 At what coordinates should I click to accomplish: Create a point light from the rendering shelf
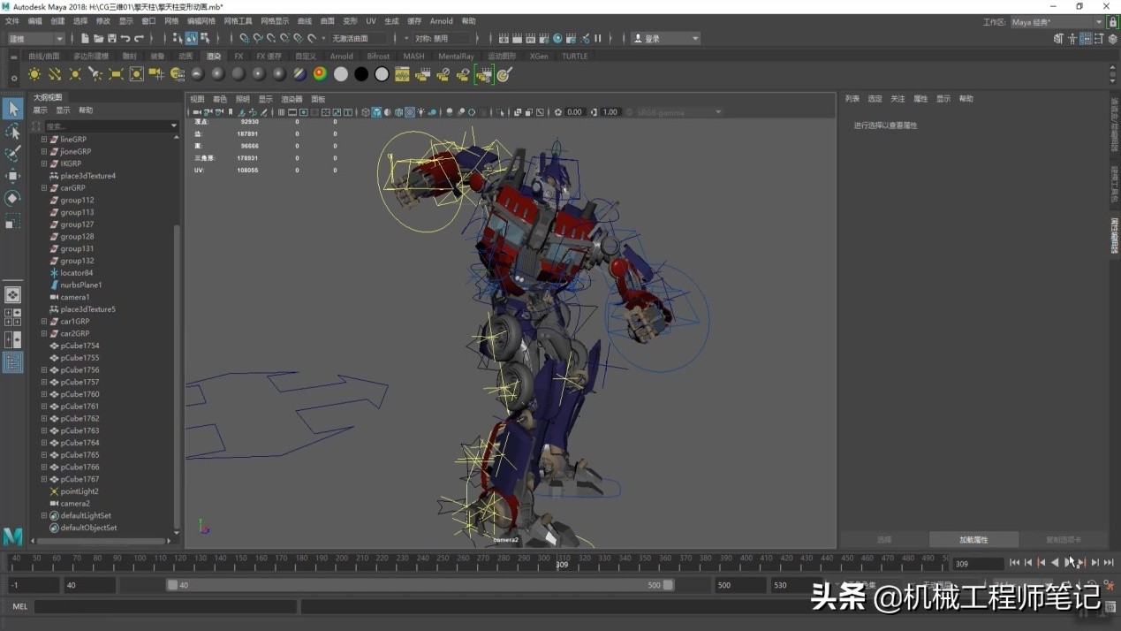pos(73,74)
